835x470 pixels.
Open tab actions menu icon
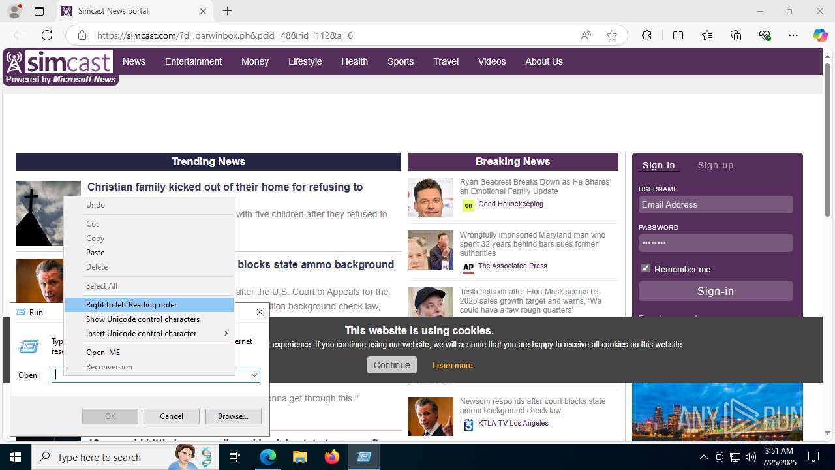tap(39, 11)
